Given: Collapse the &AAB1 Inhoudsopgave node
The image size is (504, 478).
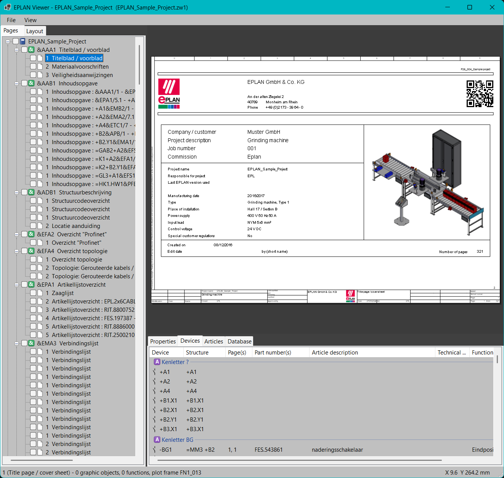Looking at the screenshot, I should 16,83.
